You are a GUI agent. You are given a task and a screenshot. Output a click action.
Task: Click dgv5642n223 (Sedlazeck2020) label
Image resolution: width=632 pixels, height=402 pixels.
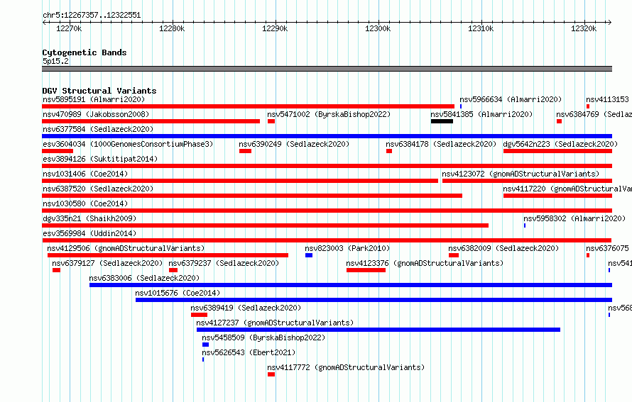point(560,144)
